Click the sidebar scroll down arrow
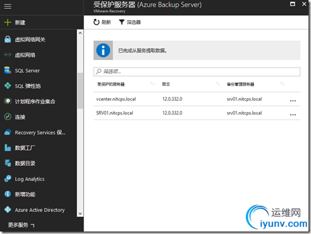Image resolution: width=311 pixels, height=234 pixels. tap(80, 214)
